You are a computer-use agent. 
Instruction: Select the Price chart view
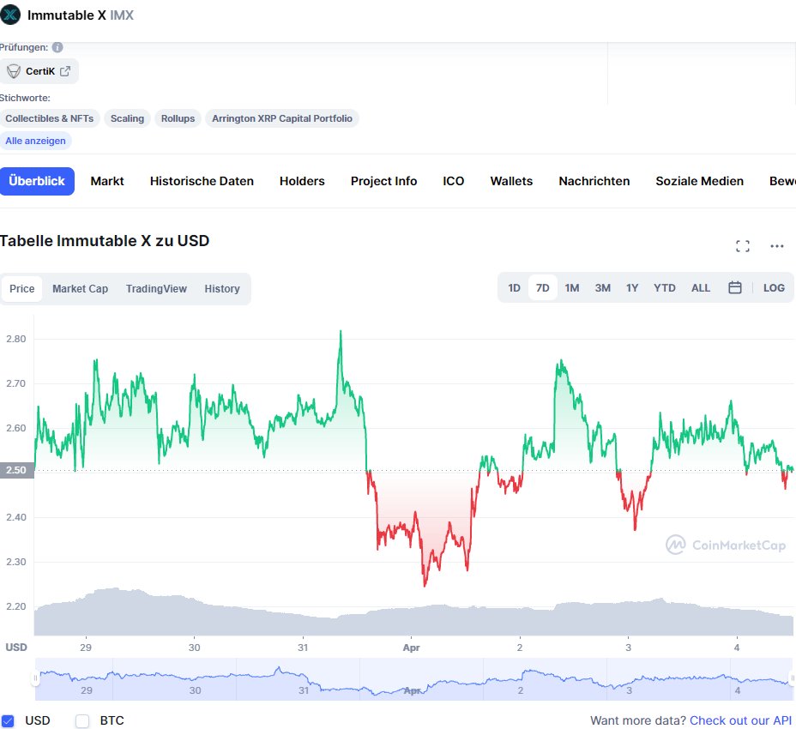21,289
